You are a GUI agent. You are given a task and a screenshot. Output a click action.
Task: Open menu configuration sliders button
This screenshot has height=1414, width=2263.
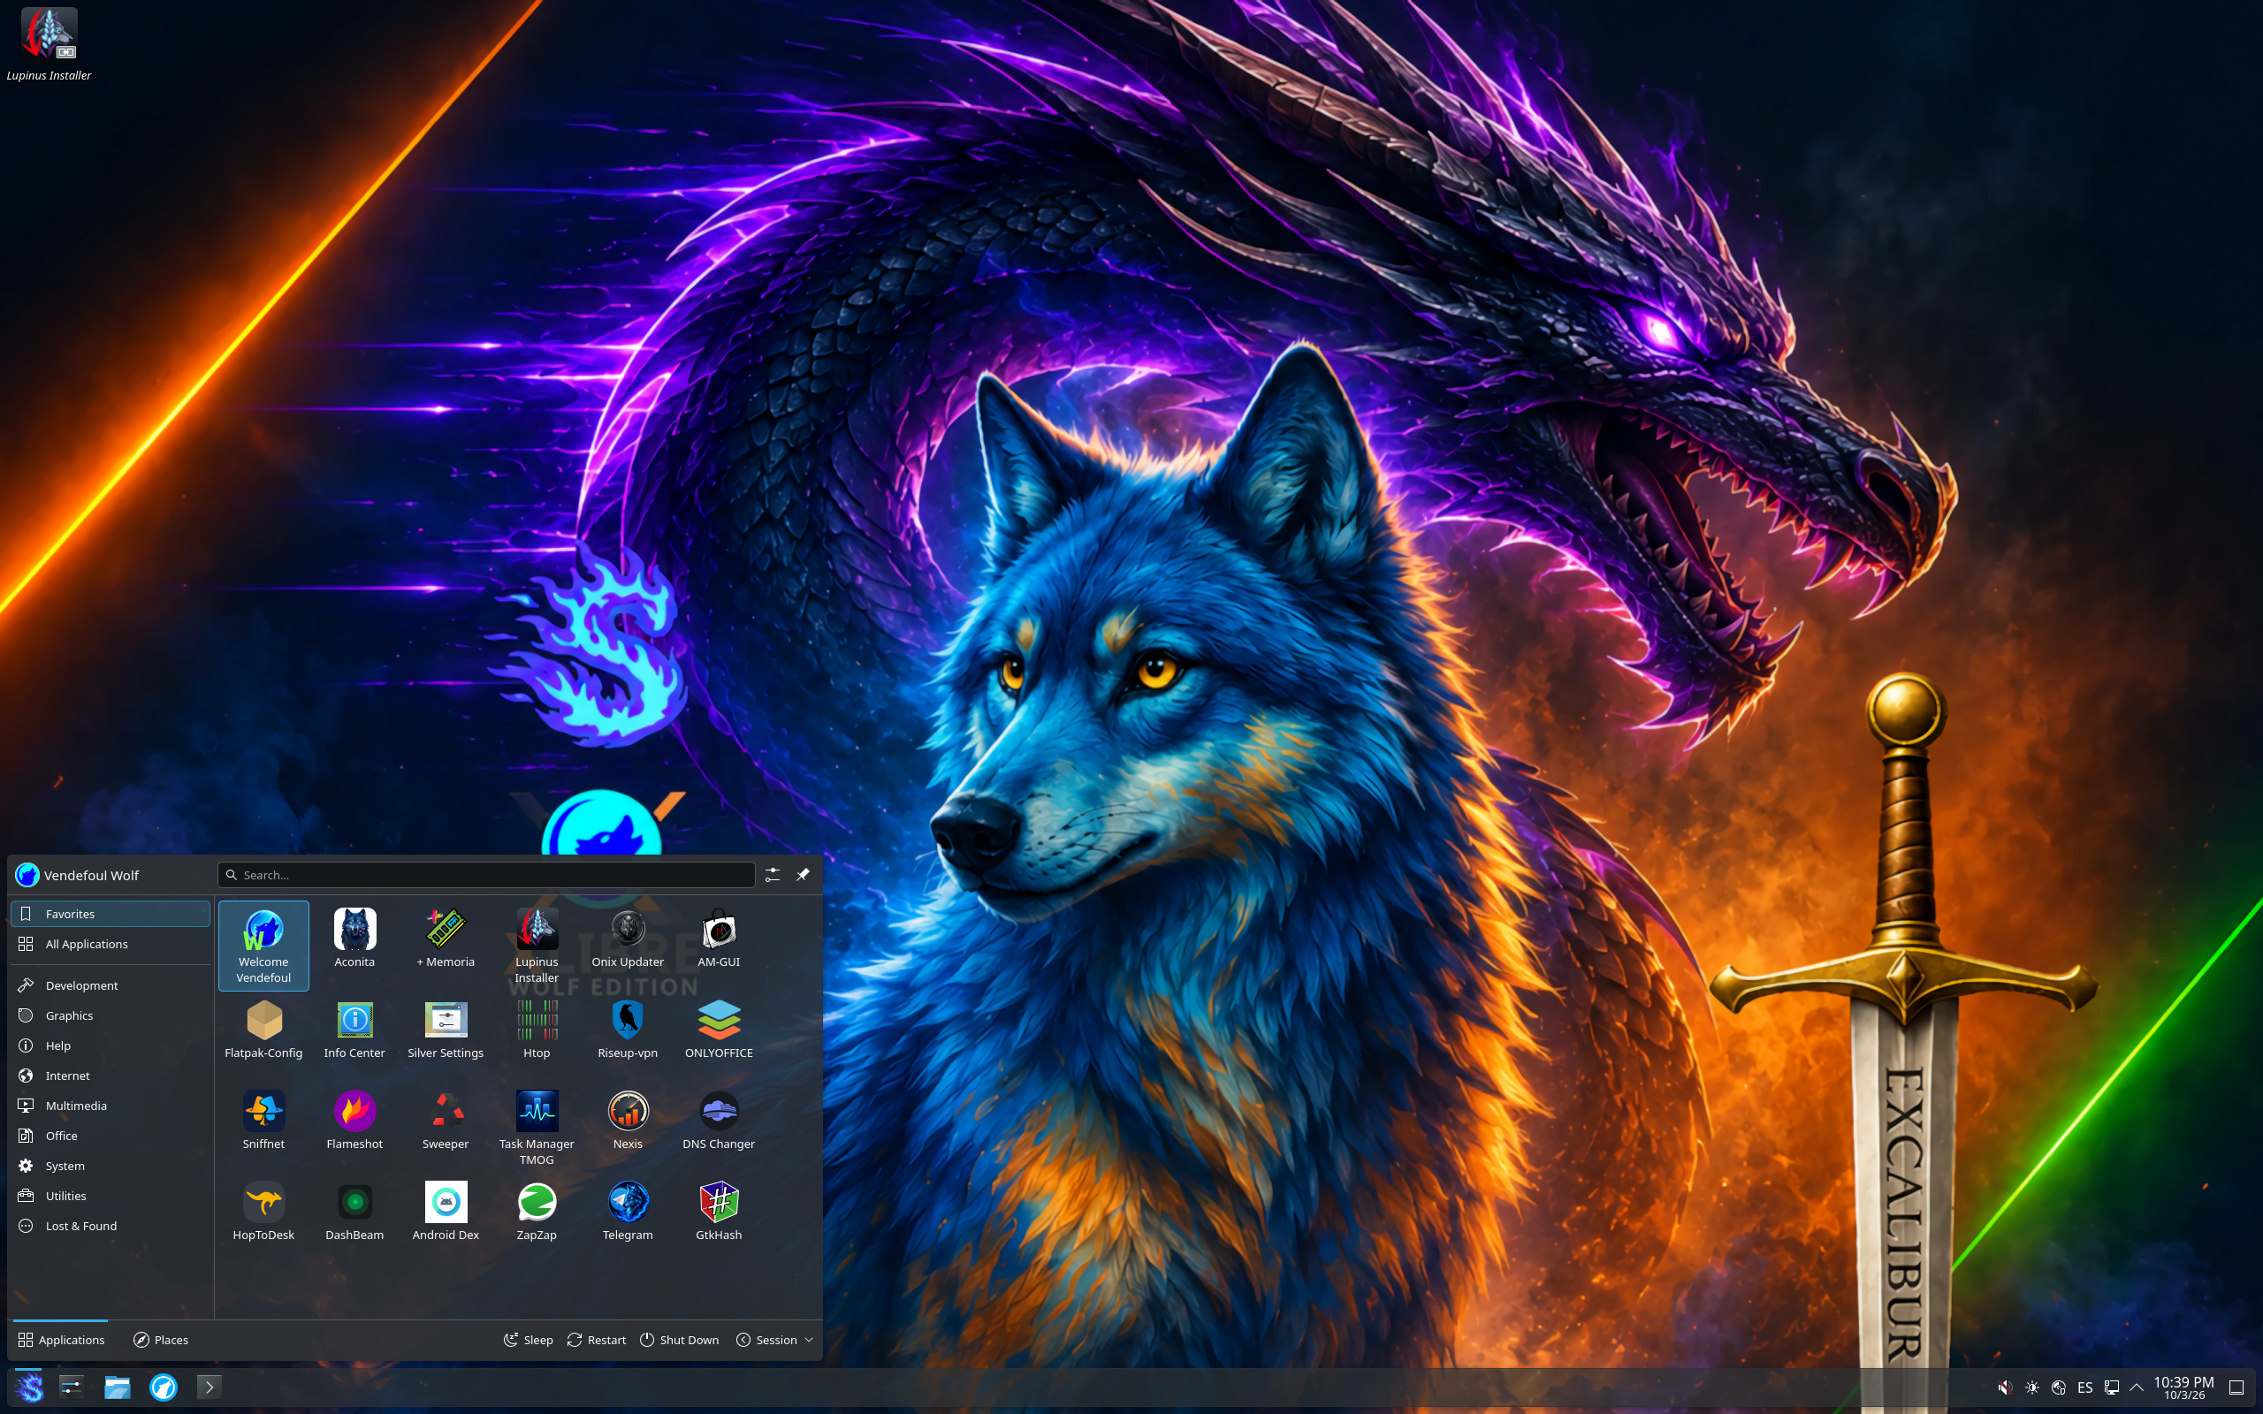coord(772,874)
